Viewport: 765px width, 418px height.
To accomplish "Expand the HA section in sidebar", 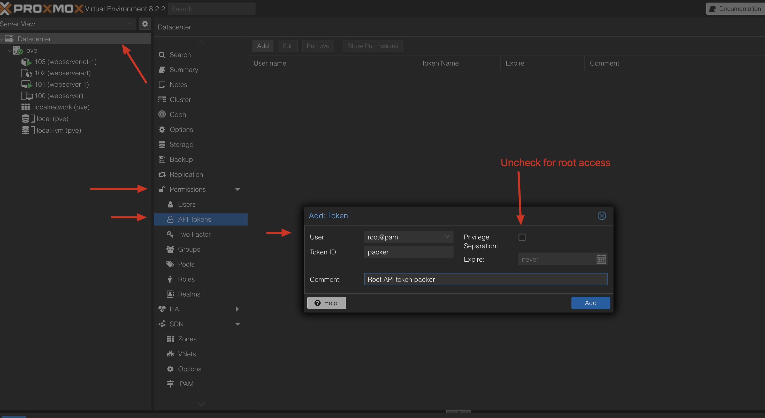I will [x=237, y=309].
